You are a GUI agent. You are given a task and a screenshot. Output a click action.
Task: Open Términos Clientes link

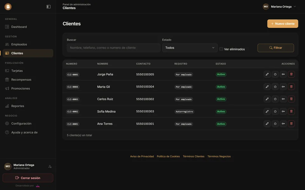click(193, 156)
